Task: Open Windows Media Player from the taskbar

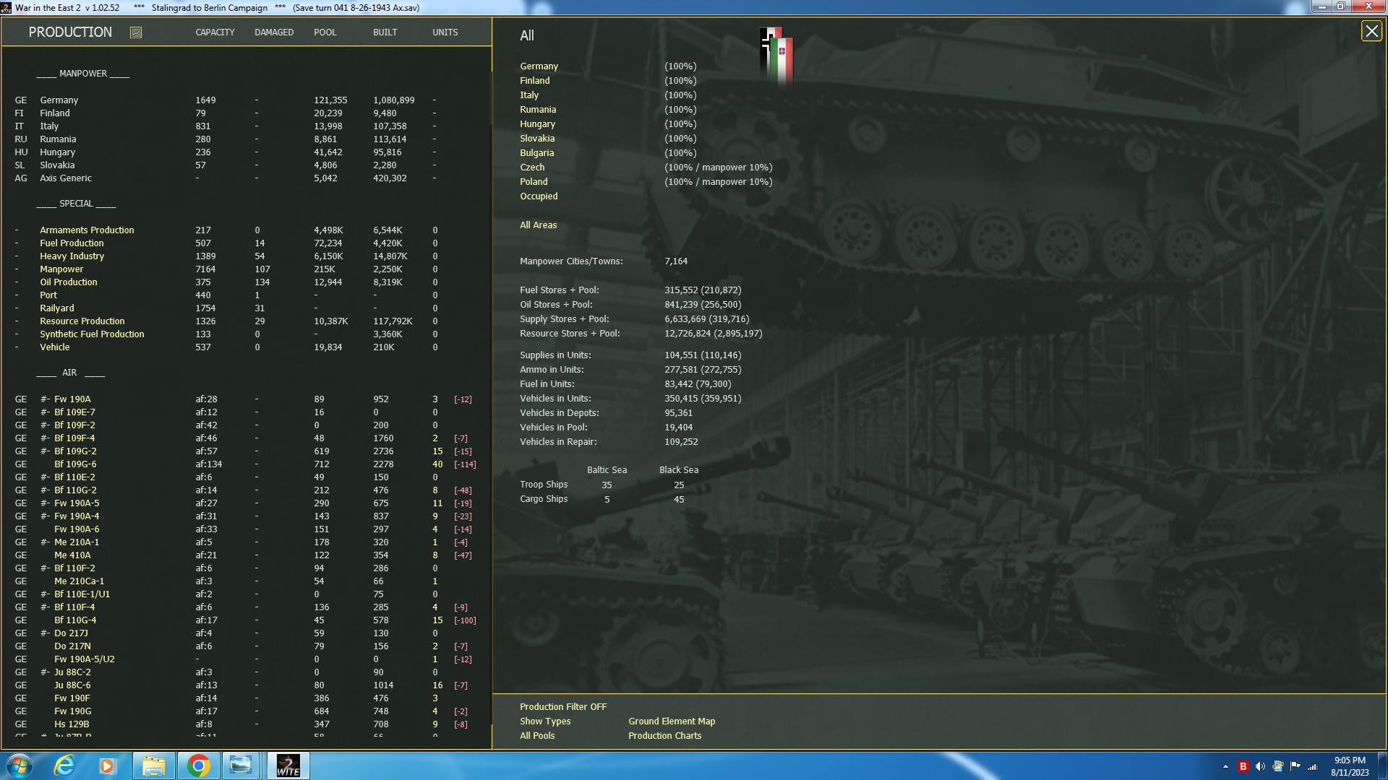Action: pos(108,765)
